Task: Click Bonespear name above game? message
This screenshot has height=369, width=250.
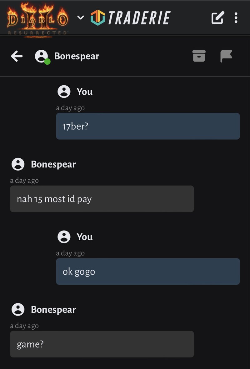Action: click(53, 309)
